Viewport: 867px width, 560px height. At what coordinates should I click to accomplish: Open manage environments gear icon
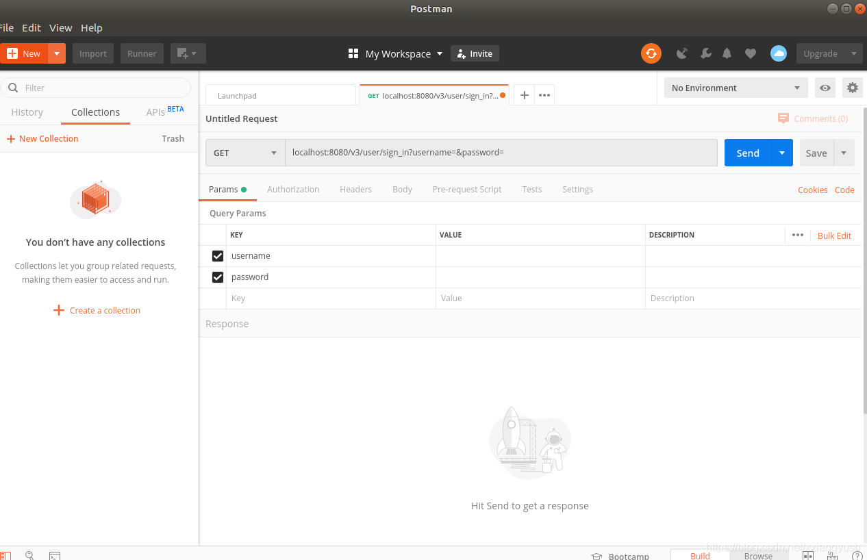pyautogui.click(x=853, y=88)
